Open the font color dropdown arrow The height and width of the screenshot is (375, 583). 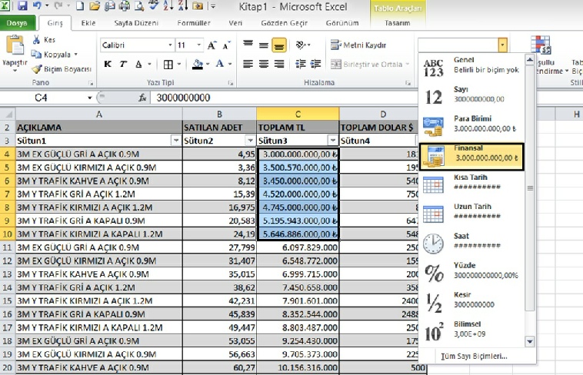(230, 65)
